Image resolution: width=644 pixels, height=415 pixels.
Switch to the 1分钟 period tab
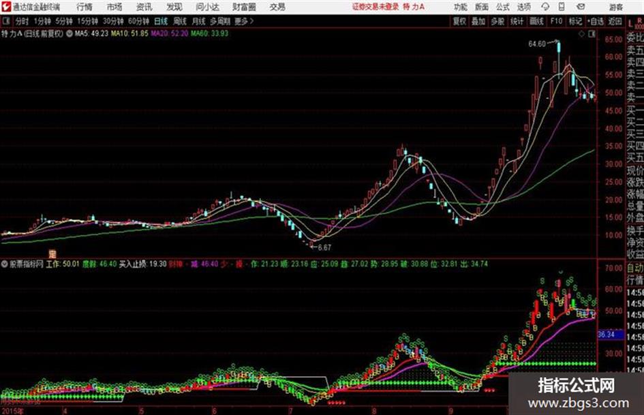[x=42, y=21]
